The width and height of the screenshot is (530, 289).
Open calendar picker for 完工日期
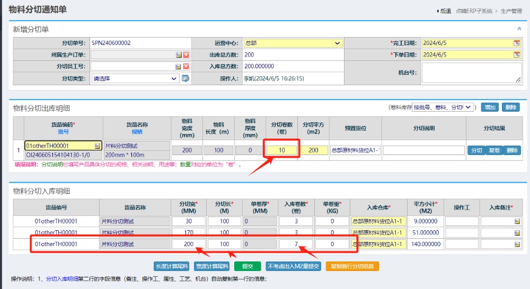[517, 43]
